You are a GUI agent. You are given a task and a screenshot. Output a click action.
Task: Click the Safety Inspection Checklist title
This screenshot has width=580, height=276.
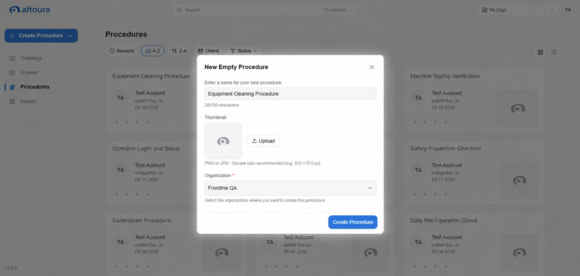[x=445, y=148]
